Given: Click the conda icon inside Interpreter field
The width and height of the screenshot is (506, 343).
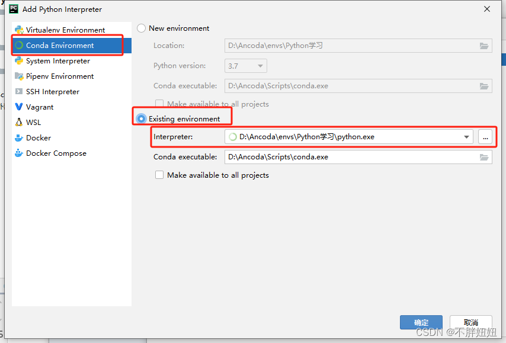Looking at the screenshot, I should (x=233, y=137).
